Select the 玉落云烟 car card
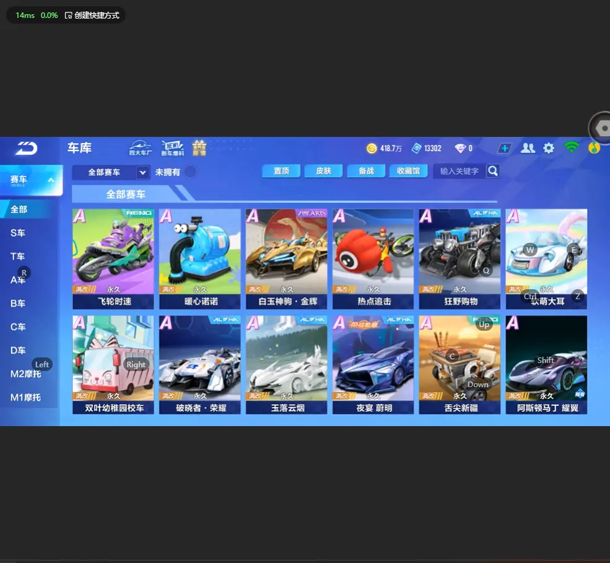610x563 pixels. pyautogui.click(x=287, y=365)
